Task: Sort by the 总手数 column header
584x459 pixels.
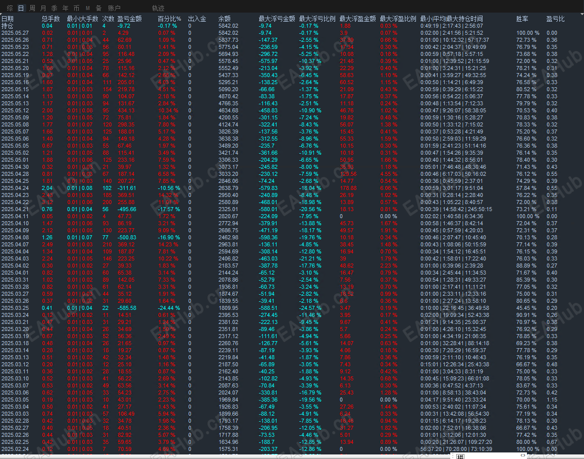Action: click(x=50, y=19)
